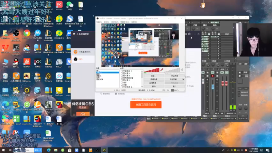Toggle the fifth source checkbox in OBS list
272x153 pixels.
coord(122,80)
